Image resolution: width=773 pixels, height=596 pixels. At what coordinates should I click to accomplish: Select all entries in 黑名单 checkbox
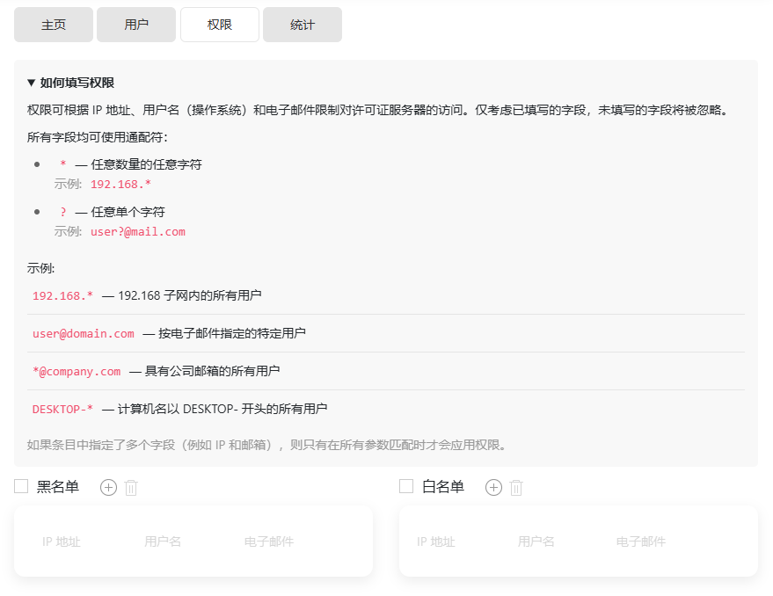tap(22, 487)
